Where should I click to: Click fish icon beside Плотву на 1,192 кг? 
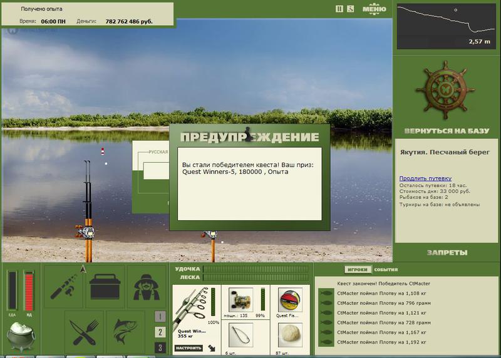tap(326, 342)
